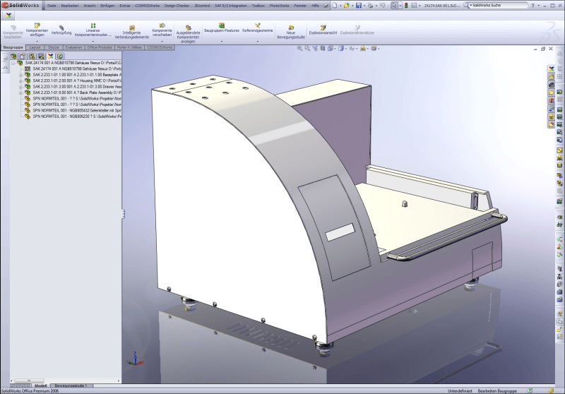The width and height of the screenshot is (565, 394).
Task: Select the Verknüpfung mate tool
Action: [x=61, y=28]
